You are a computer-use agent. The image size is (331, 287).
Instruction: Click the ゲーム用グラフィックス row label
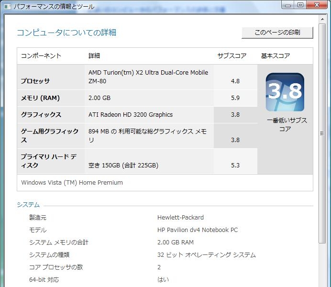[x=50, y=136]
